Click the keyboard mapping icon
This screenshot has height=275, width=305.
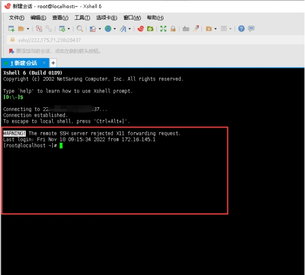pos(186,29)
